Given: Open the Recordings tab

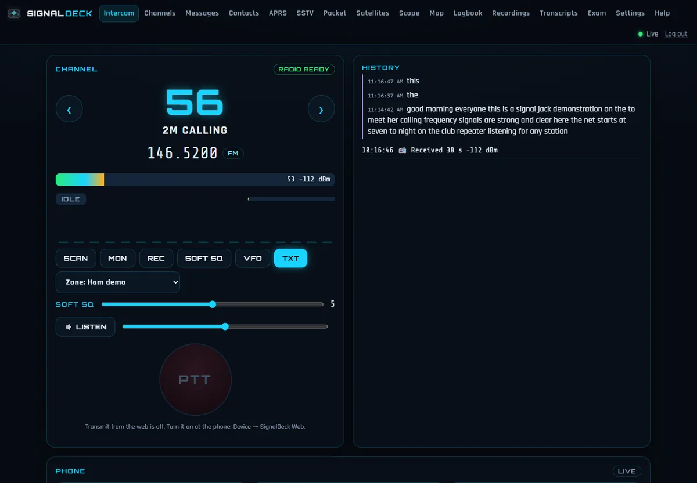Looking at the screenshot, I should click(511, 13).
